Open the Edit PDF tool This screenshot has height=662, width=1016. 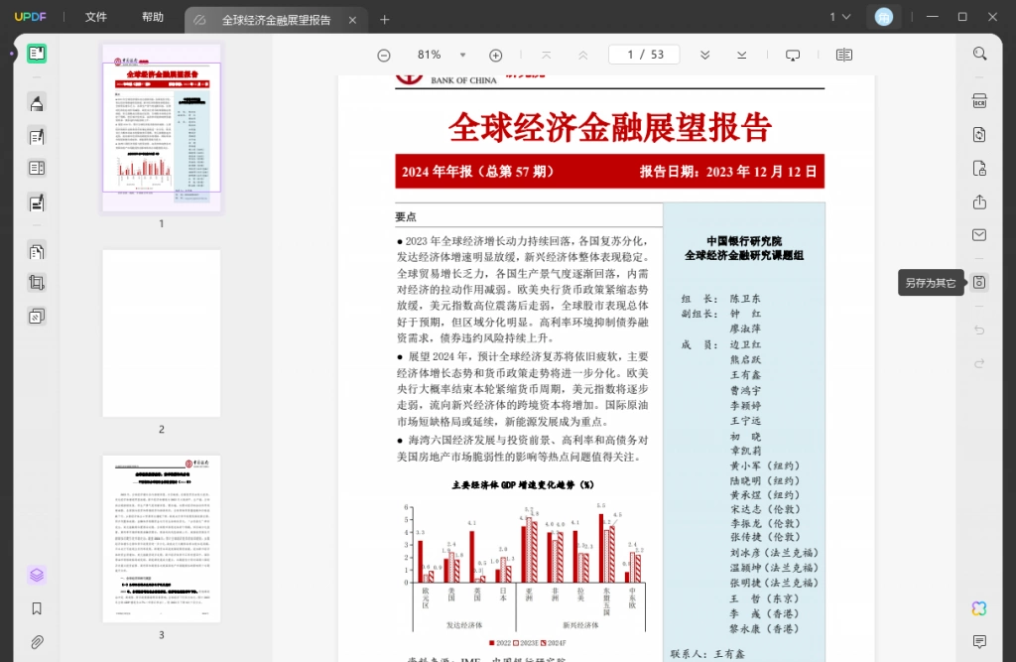pyautogui.click(x=37, y=136)
